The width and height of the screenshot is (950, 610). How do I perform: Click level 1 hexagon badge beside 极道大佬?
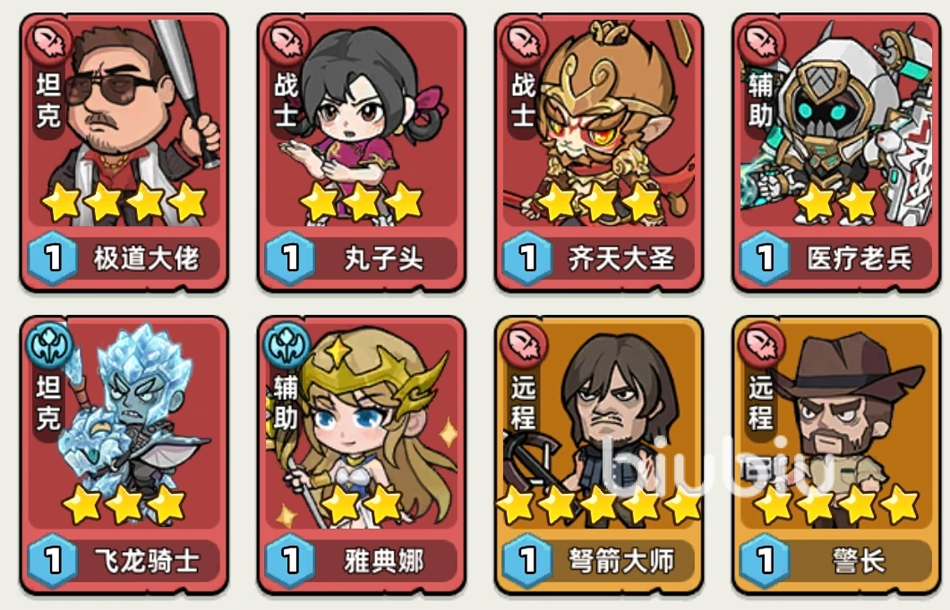pyautogui.click(x=53, y=258)
